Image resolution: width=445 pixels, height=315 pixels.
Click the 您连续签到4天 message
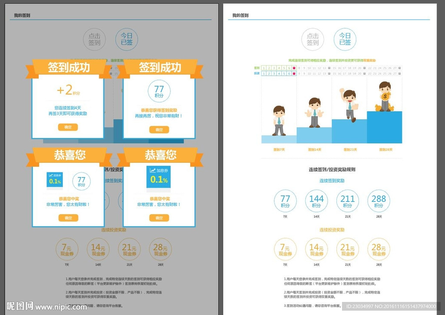[x=67, y=108]
